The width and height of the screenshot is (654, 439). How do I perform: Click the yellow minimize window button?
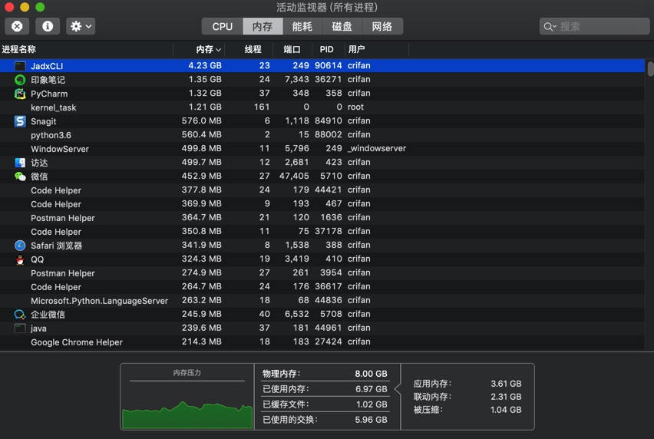(x=25, y=7)
